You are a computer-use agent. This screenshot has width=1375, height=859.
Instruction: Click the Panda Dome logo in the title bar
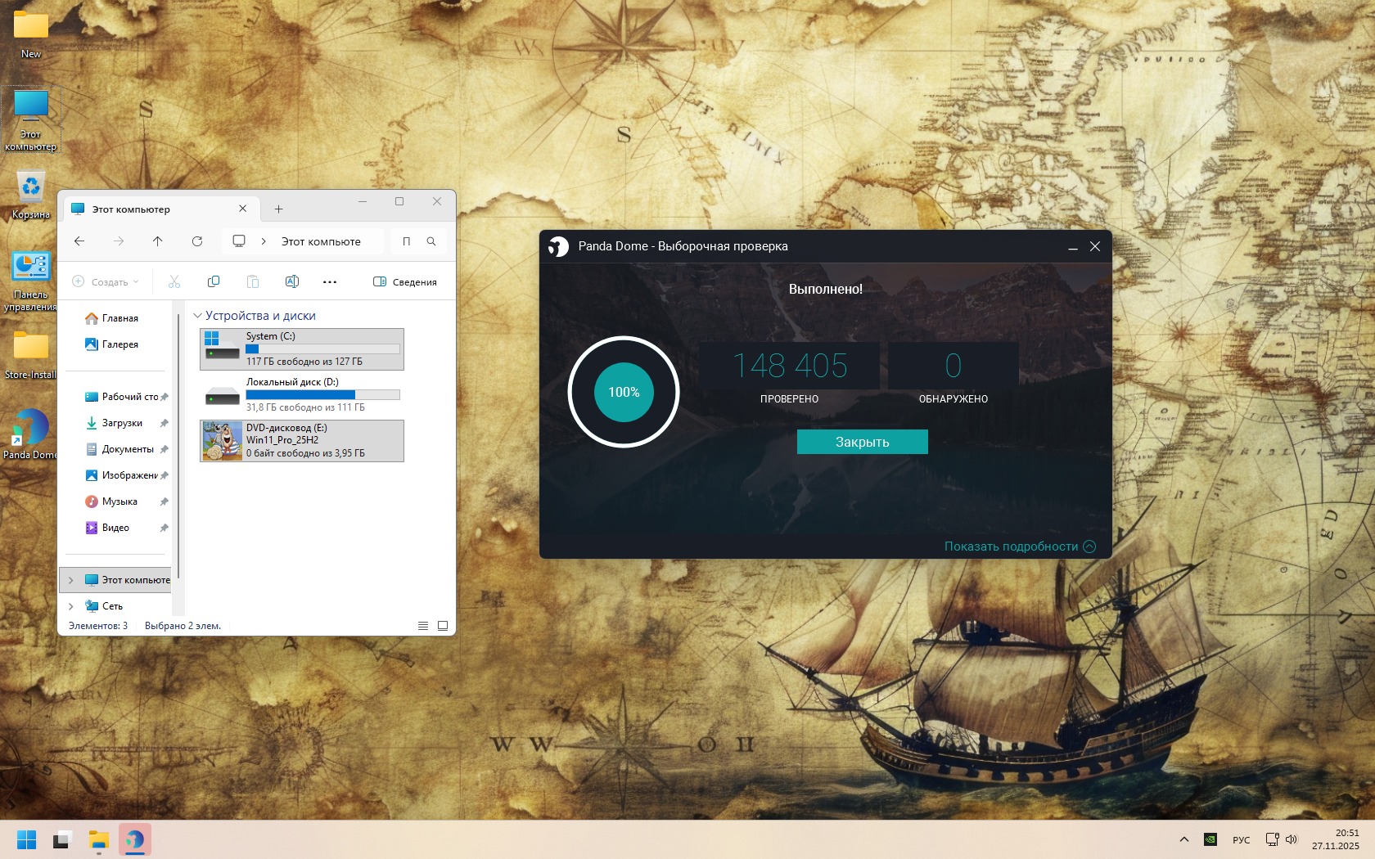(x=558, y=246)
